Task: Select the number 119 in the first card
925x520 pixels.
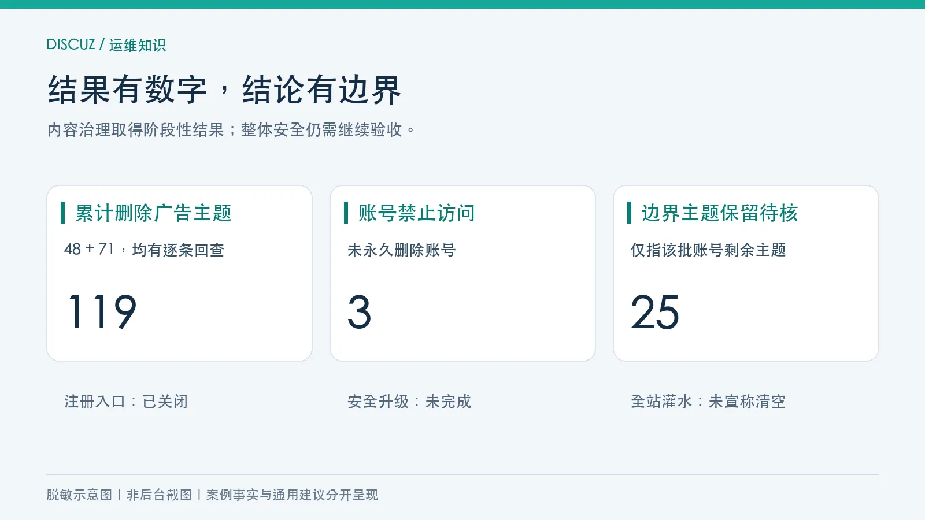Action: [102, 312]
